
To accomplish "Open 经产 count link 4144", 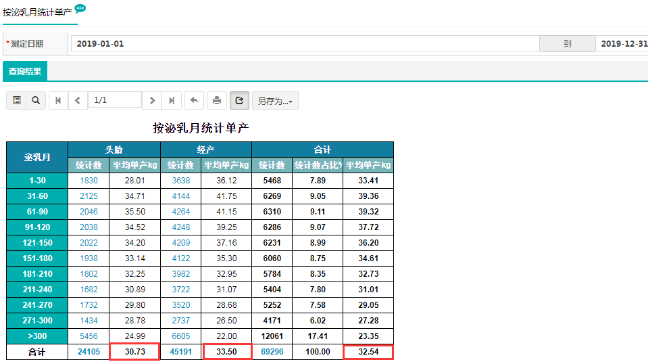I will [x=181, y=196].
